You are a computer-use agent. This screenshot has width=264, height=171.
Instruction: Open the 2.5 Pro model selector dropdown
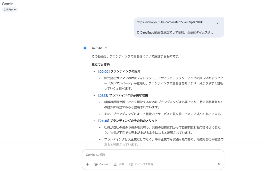click(10, 10)
